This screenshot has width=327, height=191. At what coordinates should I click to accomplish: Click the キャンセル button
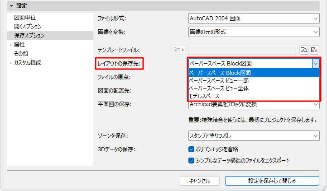[x=200, y=181]
